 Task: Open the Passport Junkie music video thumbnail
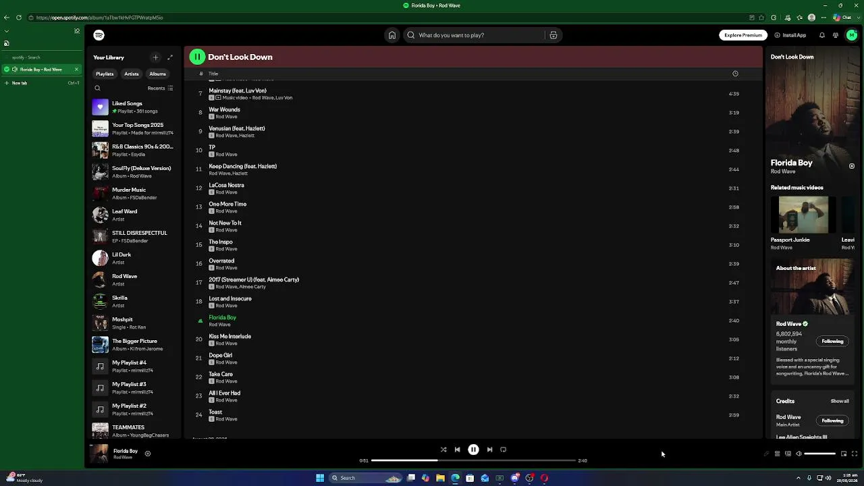803,215
